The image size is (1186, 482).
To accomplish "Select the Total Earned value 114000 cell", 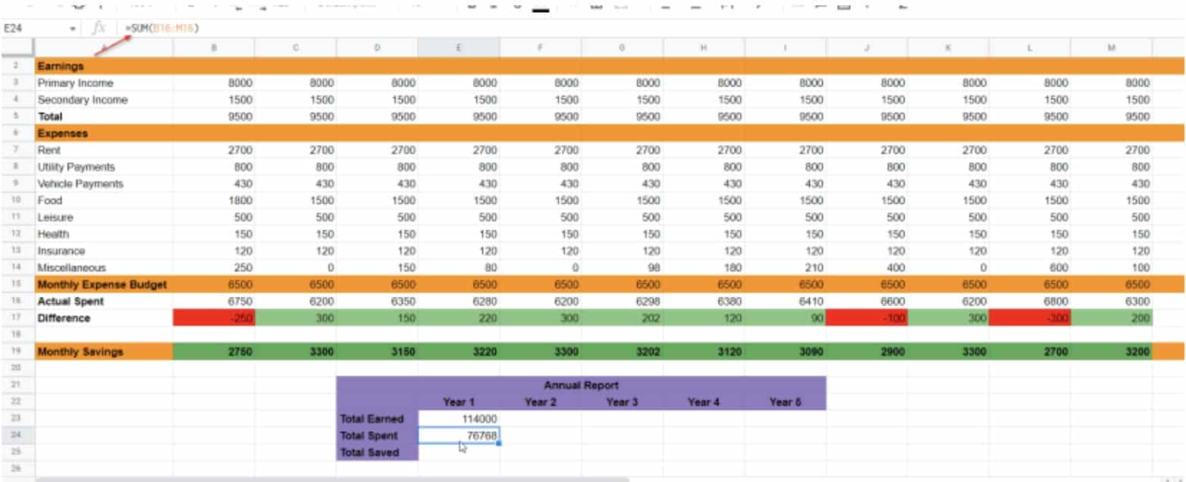I will coord(459,419).
